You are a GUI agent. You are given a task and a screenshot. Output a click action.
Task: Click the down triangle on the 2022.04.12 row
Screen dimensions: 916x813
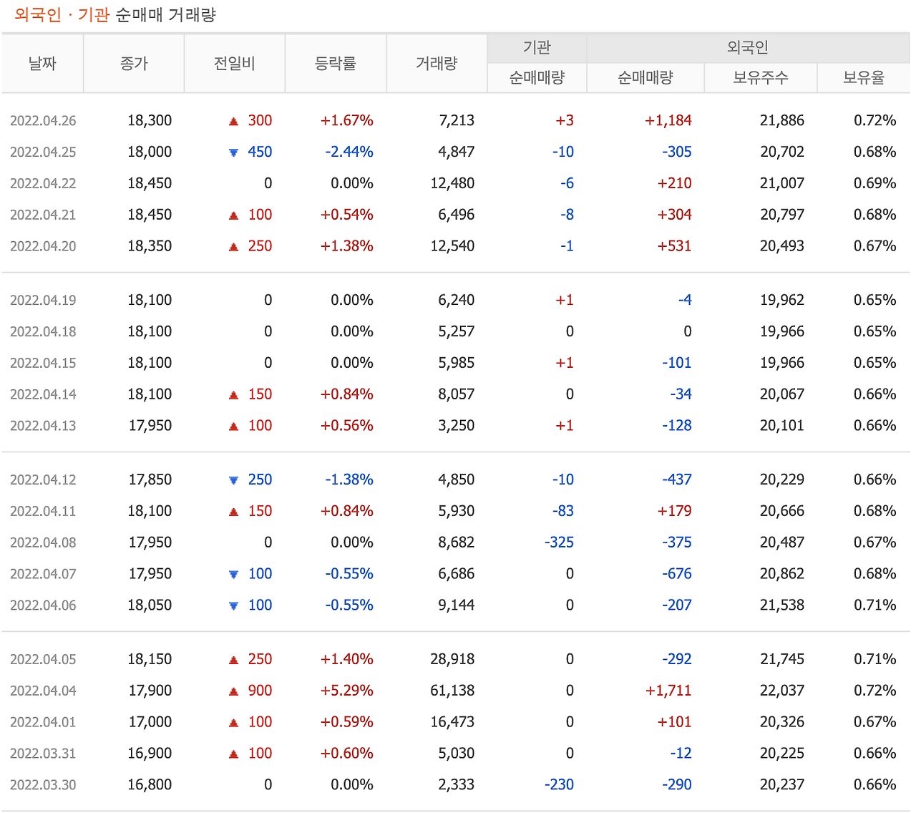pyautogui.click(x=233, y=479)
